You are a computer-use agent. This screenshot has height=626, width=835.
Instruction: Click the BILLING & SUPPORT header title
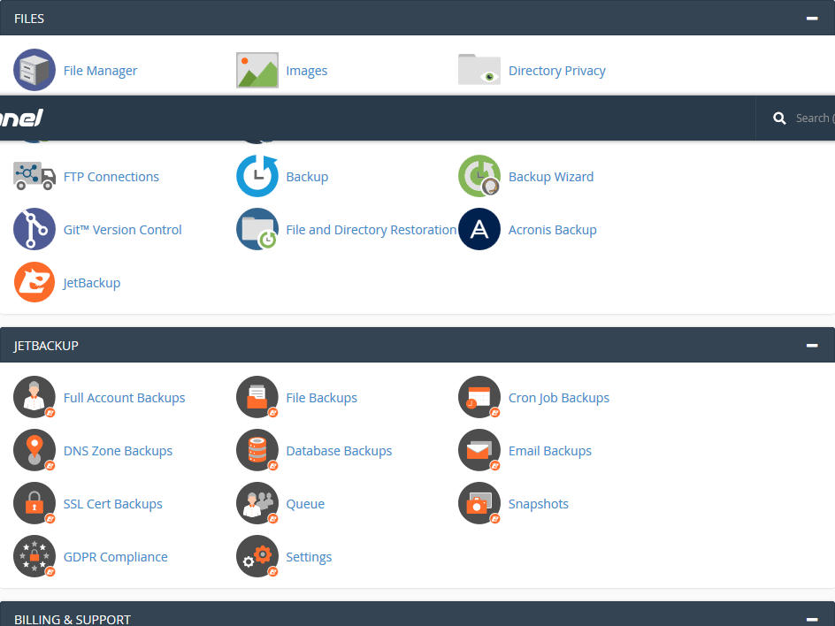pos(73,619)
